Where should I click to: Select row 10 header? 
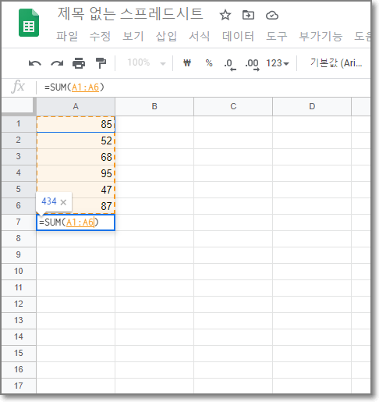(18, 272)
